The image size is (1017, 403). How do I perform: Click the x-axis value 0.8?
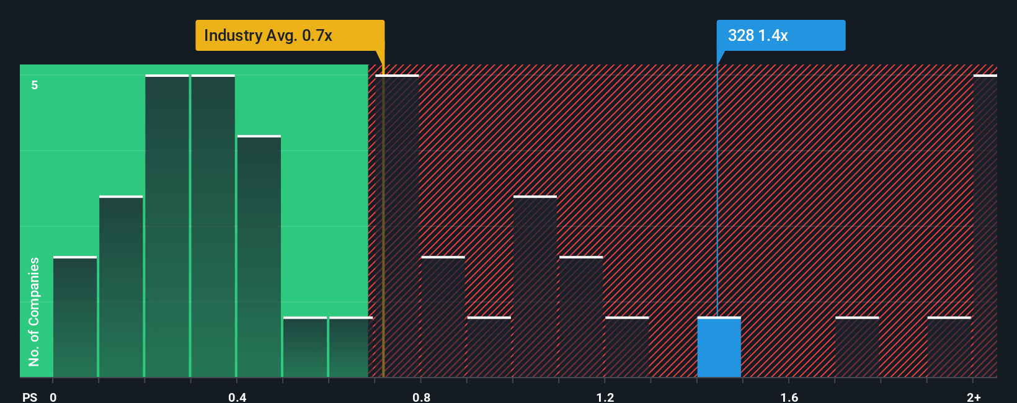click(421, 397)
